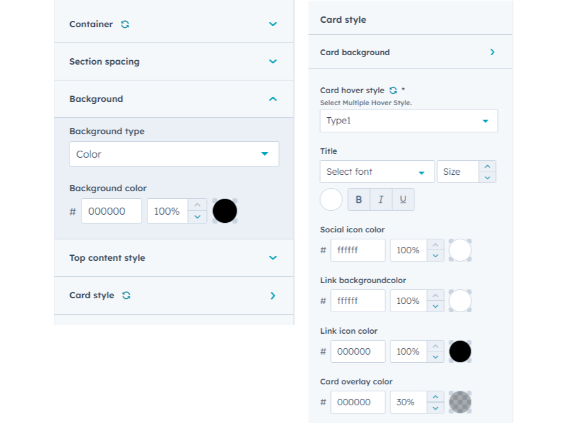Toggle Bold formatting for Title
The height and width of the screenshot is (423, 563).
click(x=359, y=199)
